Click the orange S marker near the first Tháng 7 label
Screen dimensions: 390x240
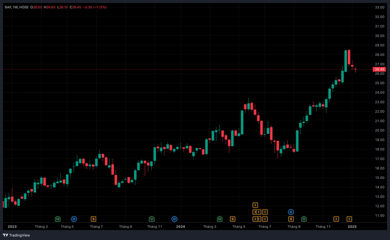[93, 219]
